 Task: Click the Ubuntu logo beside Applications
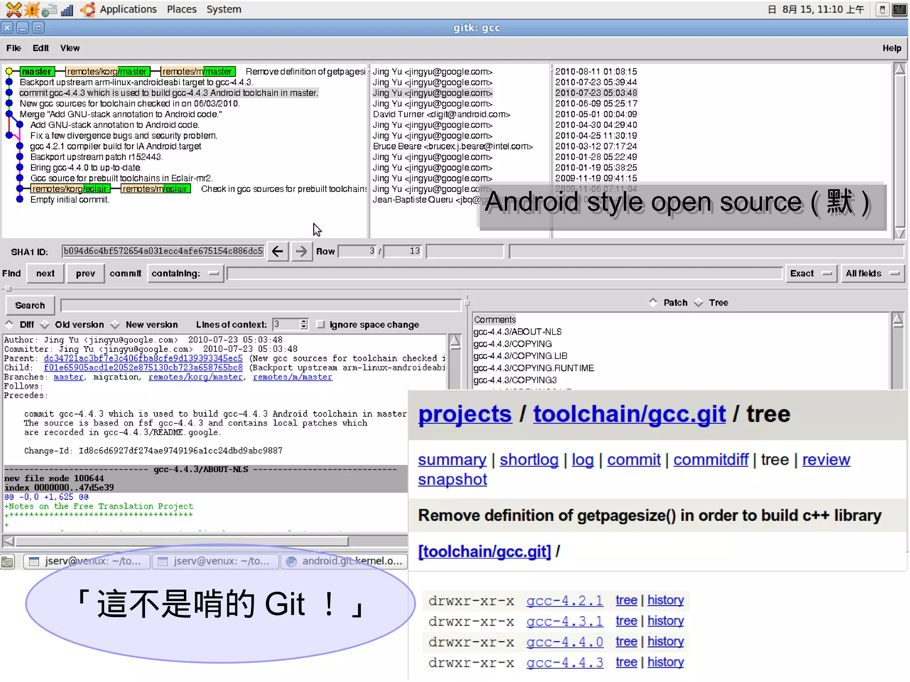(88, 9)
